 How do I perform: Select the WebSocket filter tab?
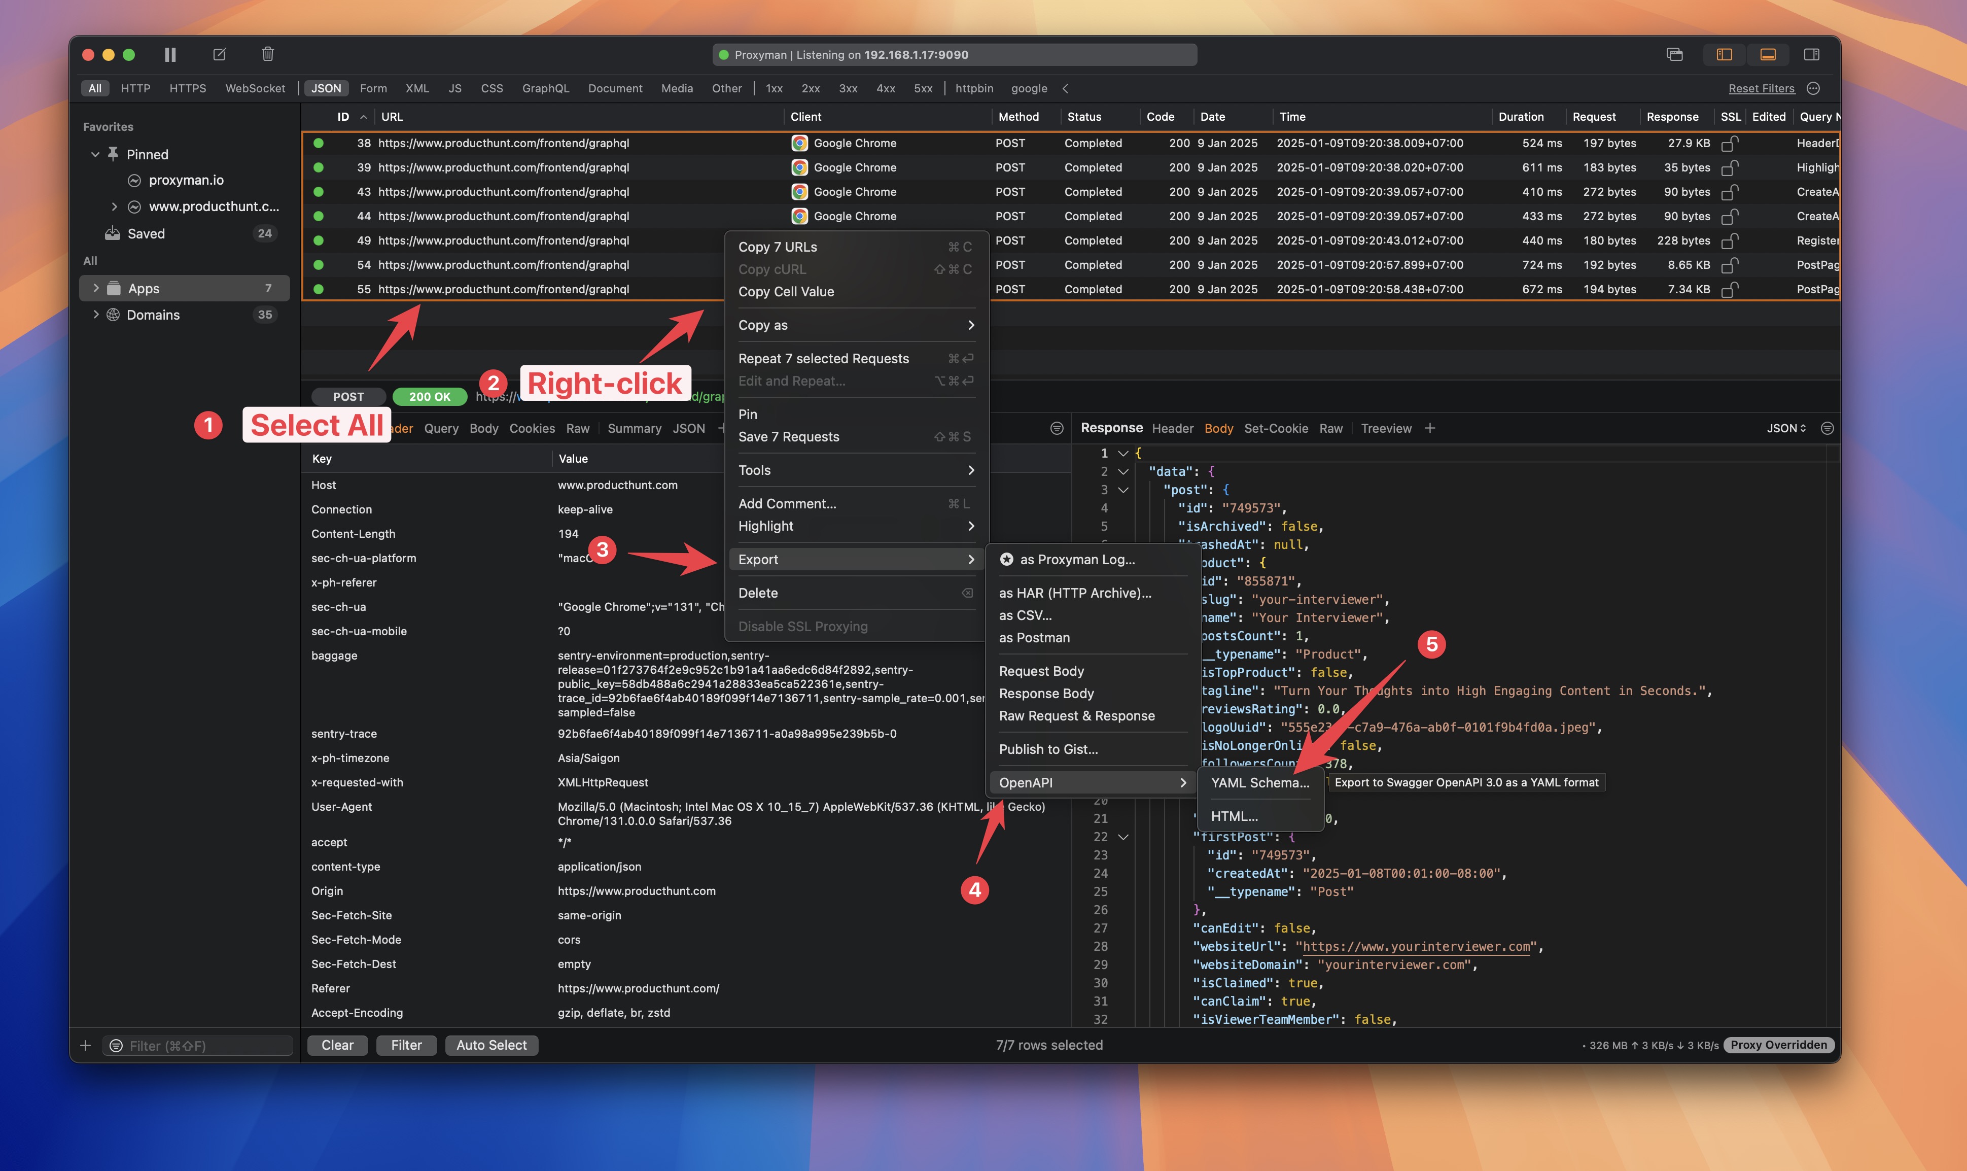(255, 88)
